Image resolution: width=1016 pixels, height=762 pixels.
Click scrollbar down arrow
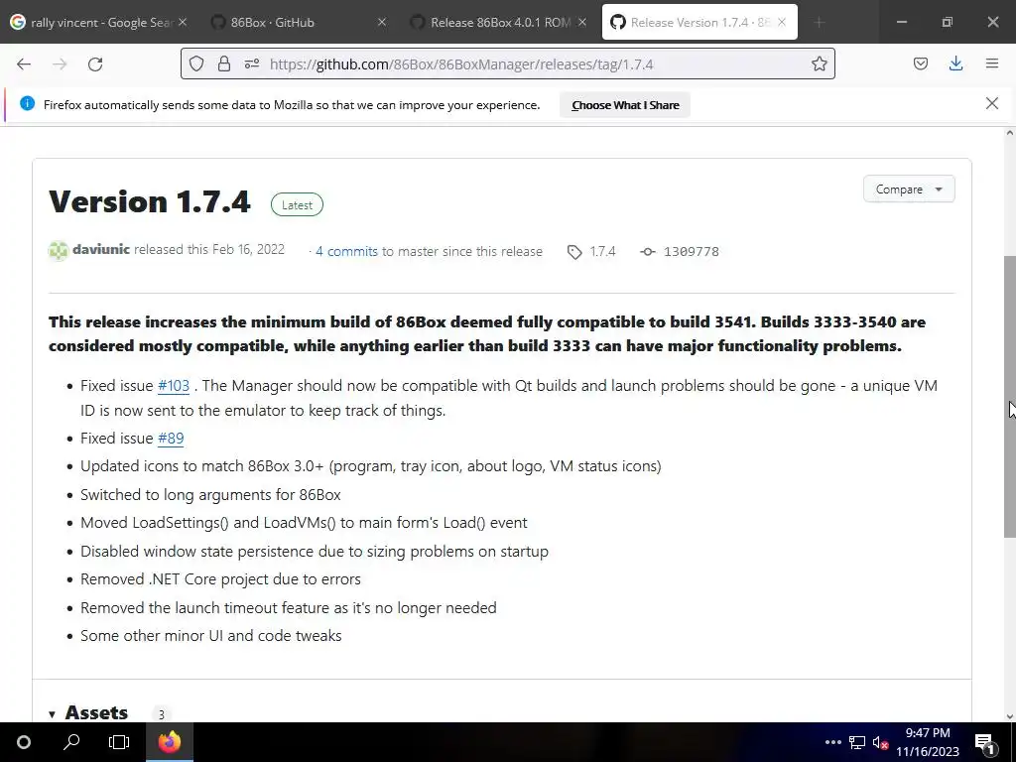click(1009, 716)
